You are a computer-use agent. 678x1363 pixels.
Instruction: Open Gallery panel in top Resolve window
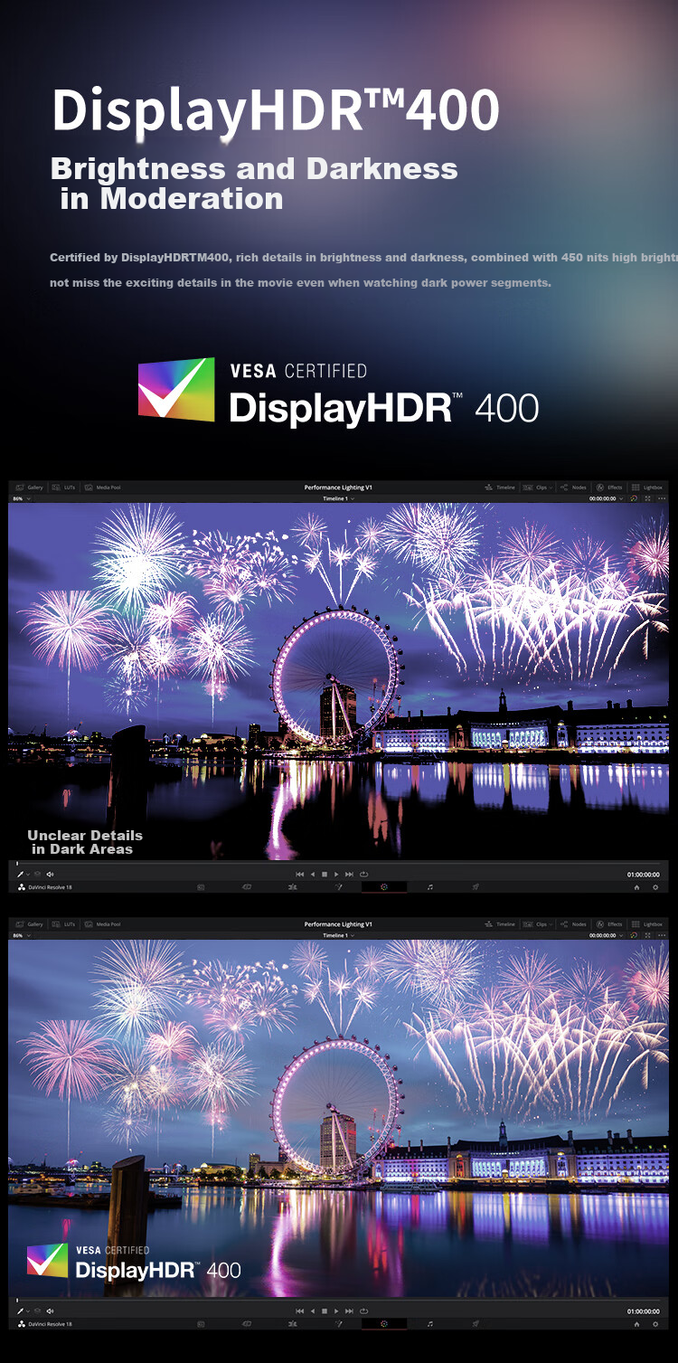tap(30, 487)
